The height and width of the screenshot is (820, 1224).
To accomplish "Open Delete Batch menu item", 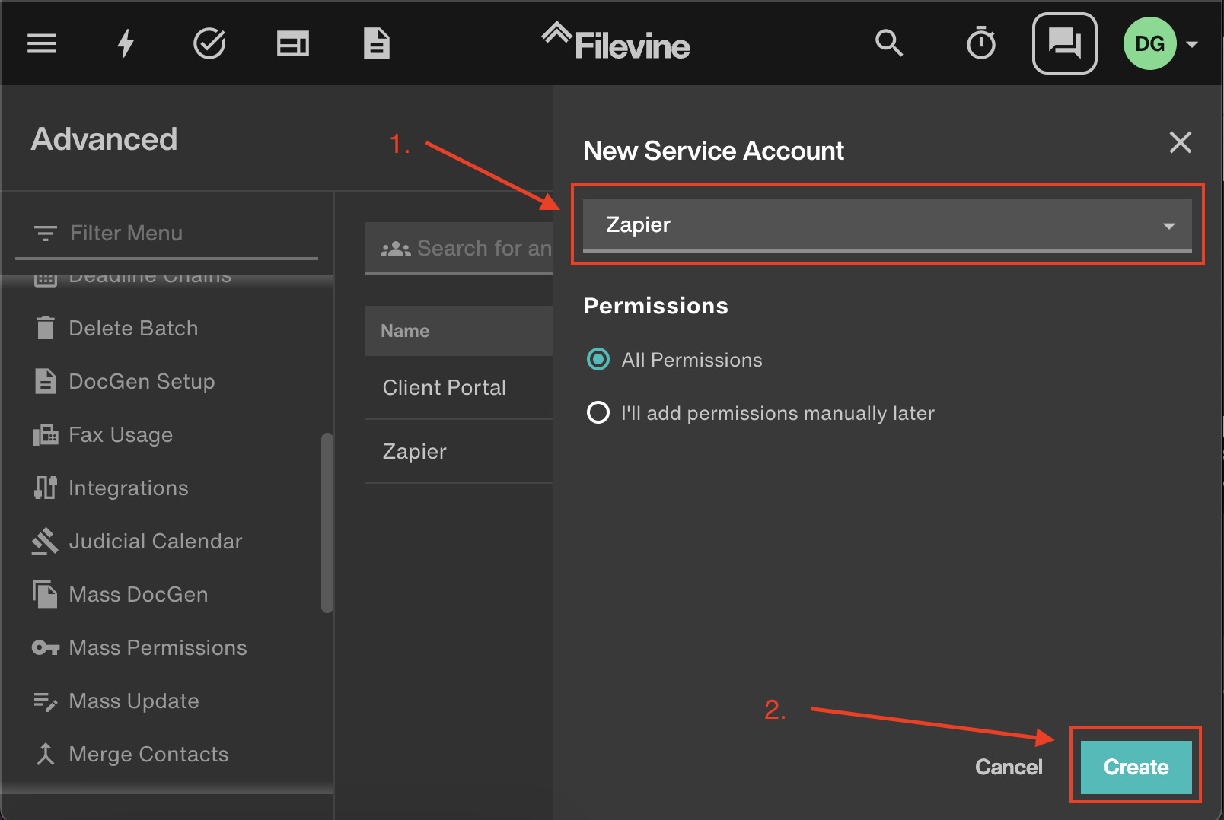I will [133, 329].
